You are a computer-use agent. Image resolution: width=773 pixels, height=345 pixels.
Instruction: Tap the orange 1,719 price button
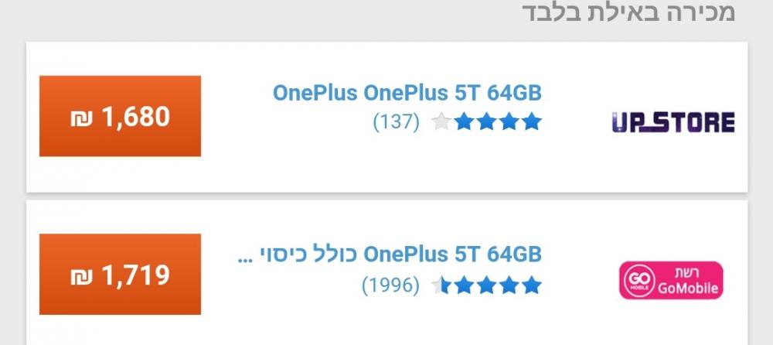pyautogui.click(x=120, y=274)
